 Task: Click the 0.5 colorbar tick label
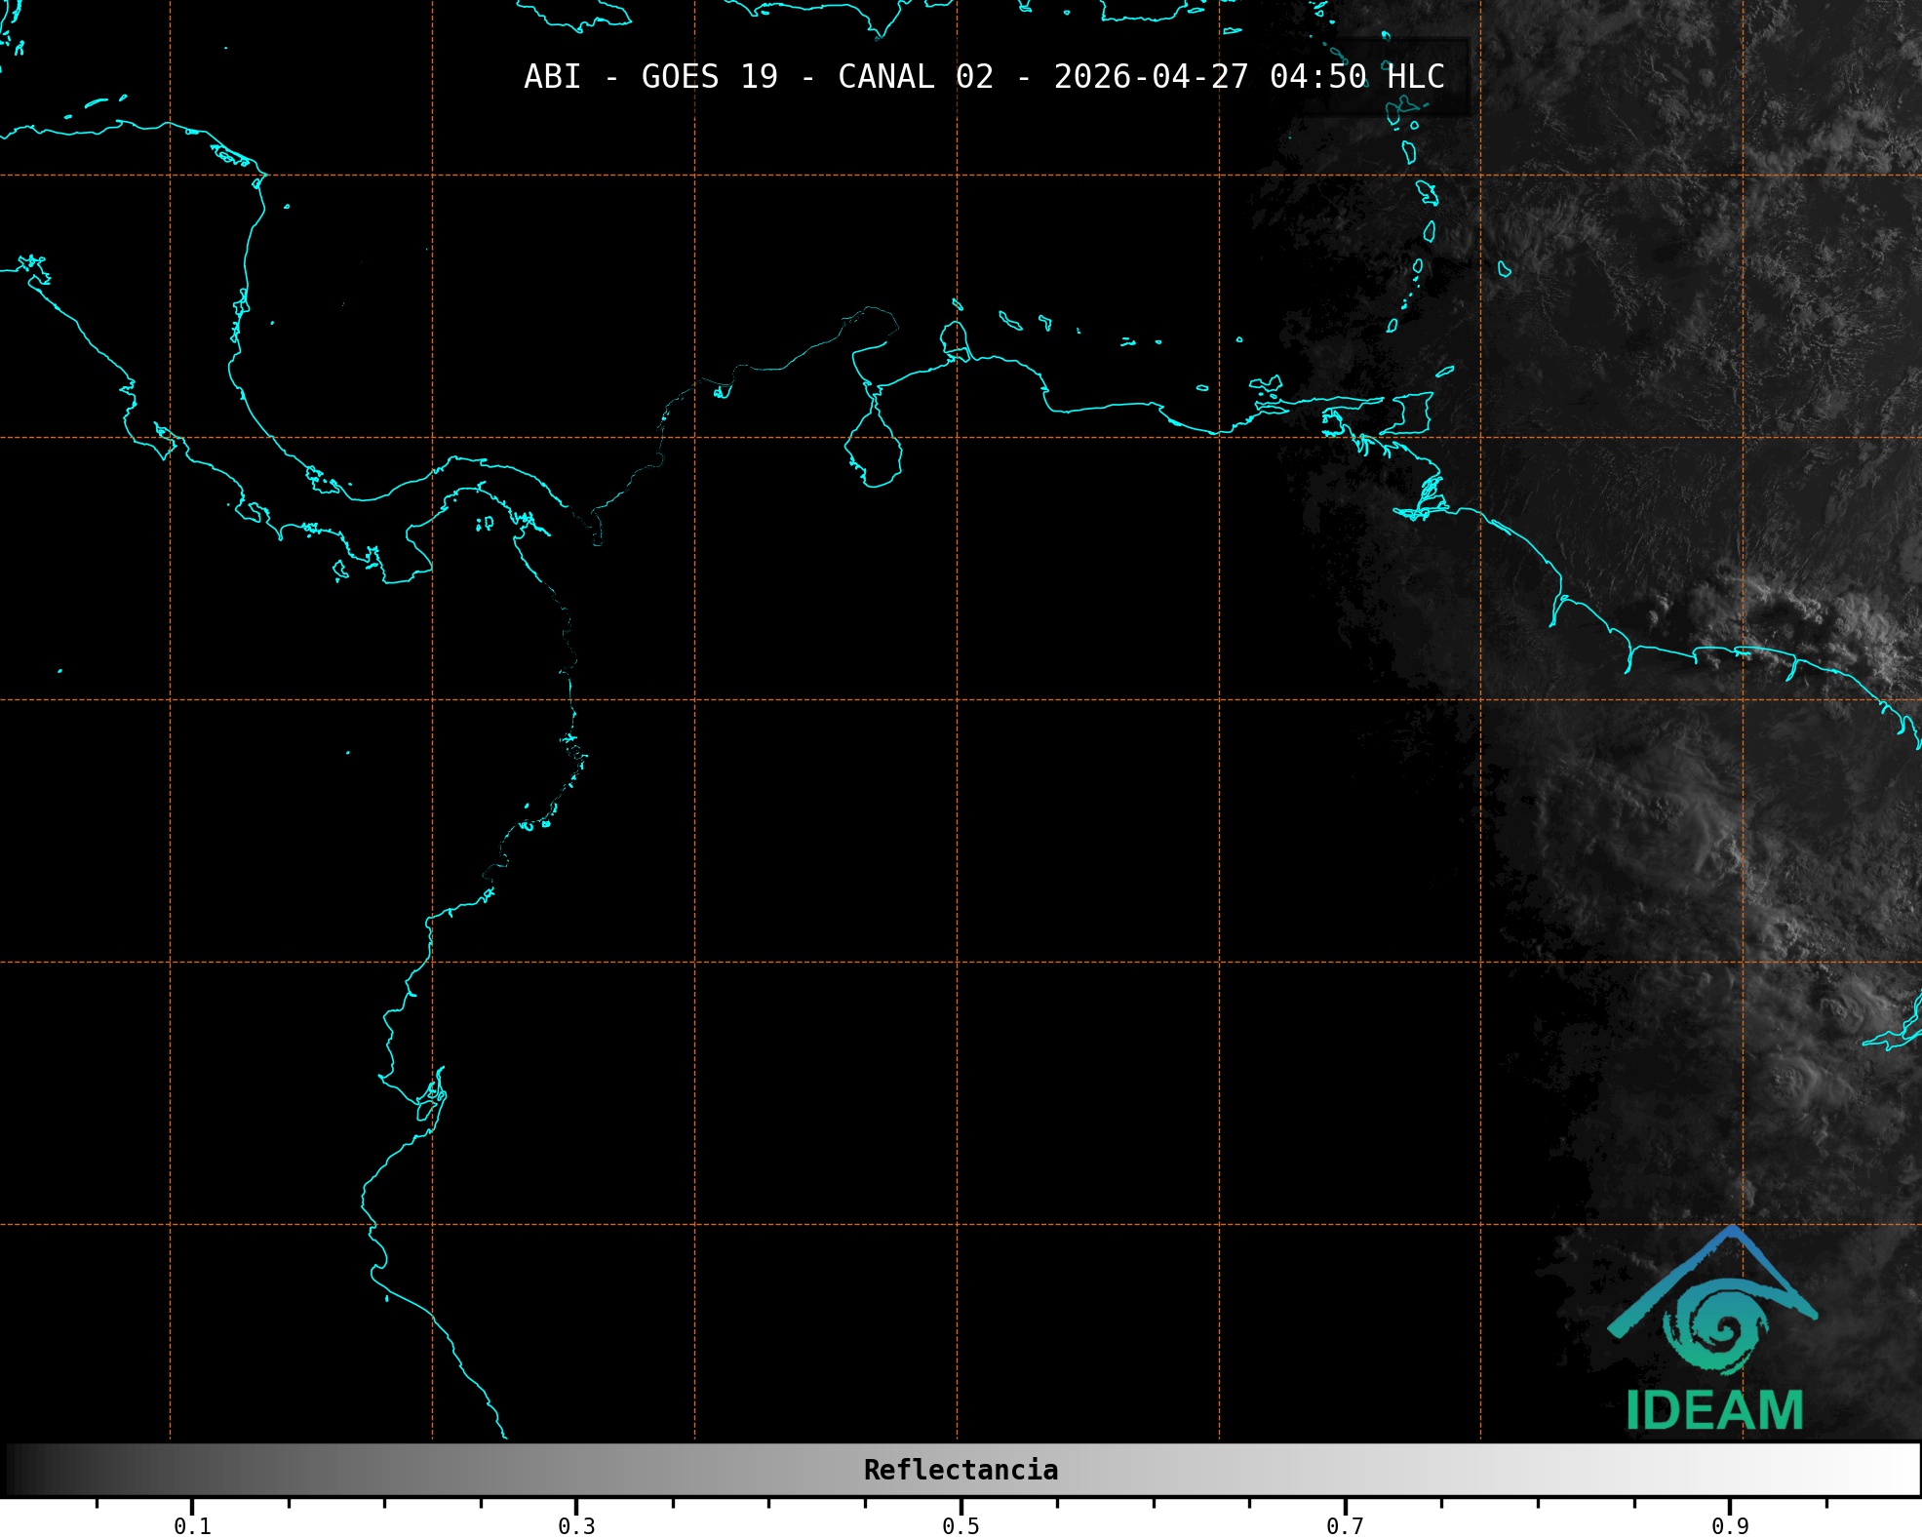(x=961, y=1526)
